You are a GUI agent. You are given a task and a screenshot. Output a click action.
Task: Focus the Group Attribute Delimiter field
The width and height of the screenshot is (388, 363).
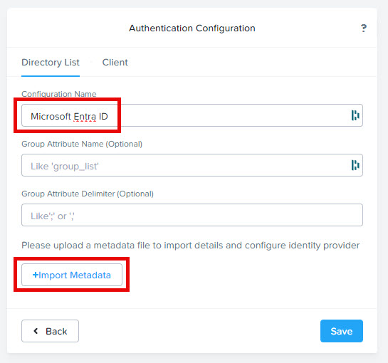tap(192, 215)
